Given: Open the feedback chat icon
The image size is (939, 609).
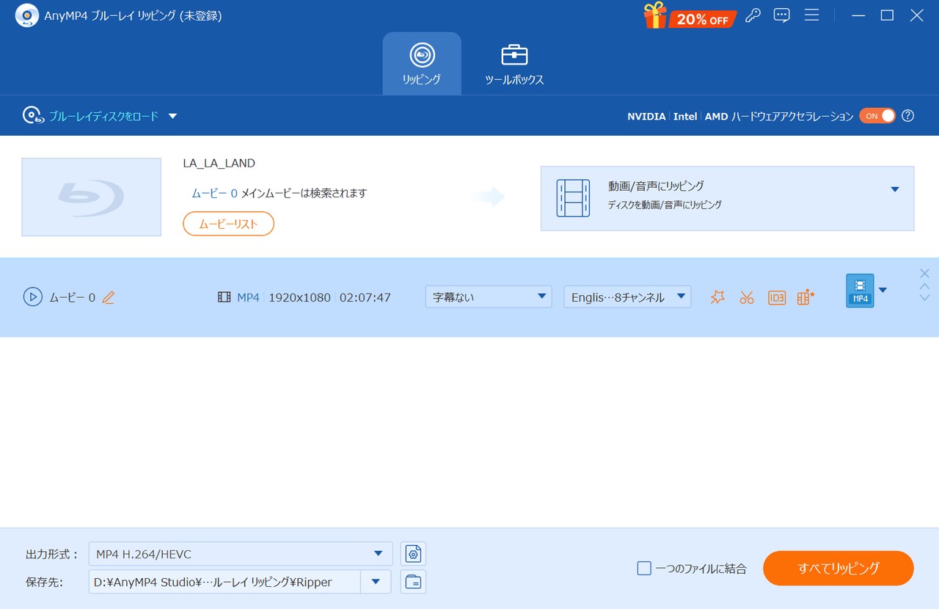Looking at the screenshot, I should pos(782,15).
